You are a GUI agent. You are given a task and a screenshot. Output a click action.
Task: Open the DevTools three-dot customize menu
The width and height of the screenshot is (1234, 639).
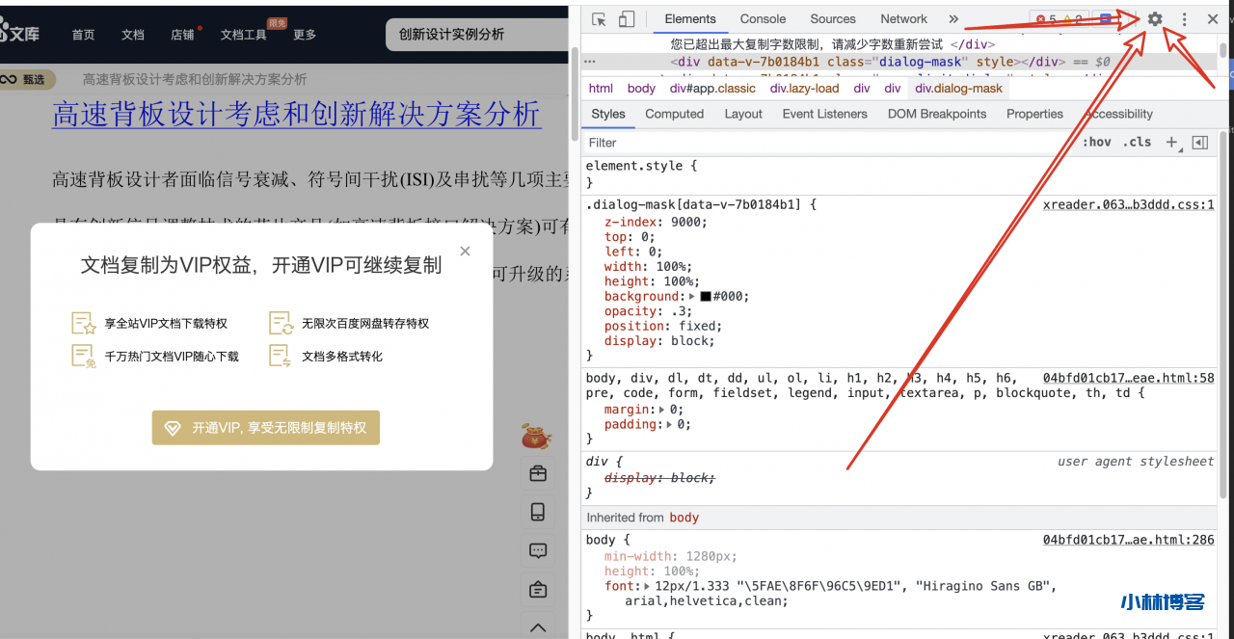(1184, 19)
